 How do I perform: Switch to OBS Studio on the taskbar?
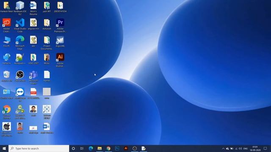tap(135, 148)
